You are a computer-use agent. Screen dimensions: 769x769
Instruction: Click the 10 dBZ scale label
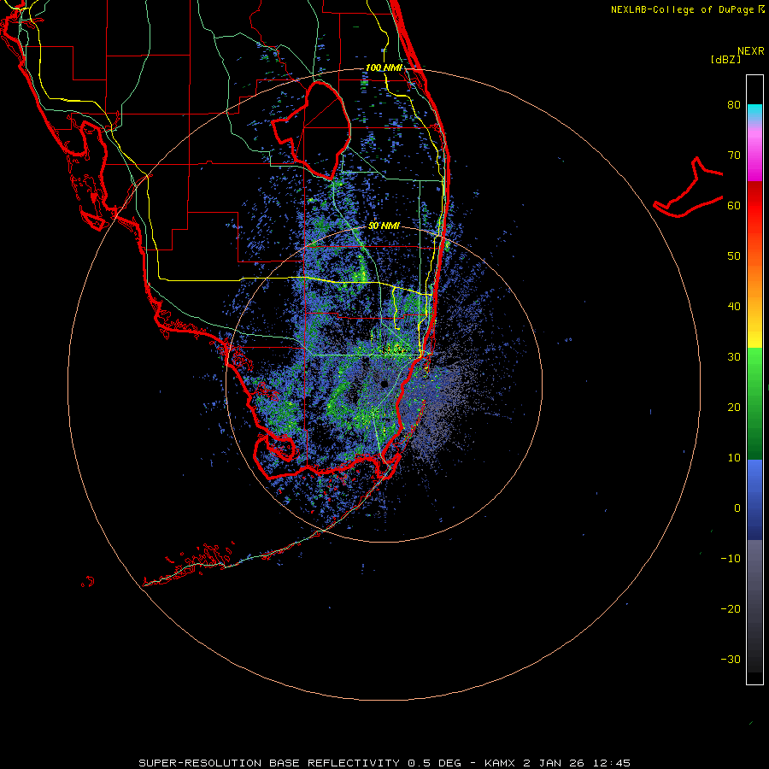(734, 458)
